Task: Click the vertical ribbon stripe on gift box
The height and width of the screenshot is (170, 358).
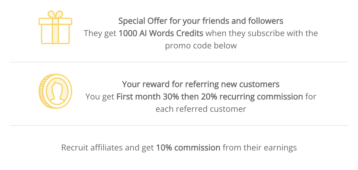Action: pos(55,31)
